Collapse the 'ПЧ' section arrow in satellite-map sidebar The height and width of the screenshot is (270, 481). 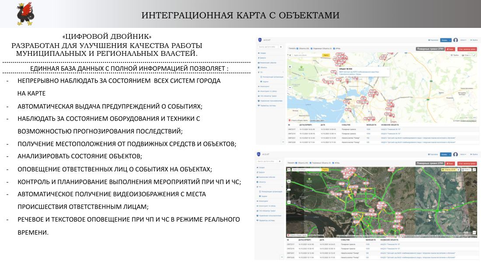(x=282, y=187)
